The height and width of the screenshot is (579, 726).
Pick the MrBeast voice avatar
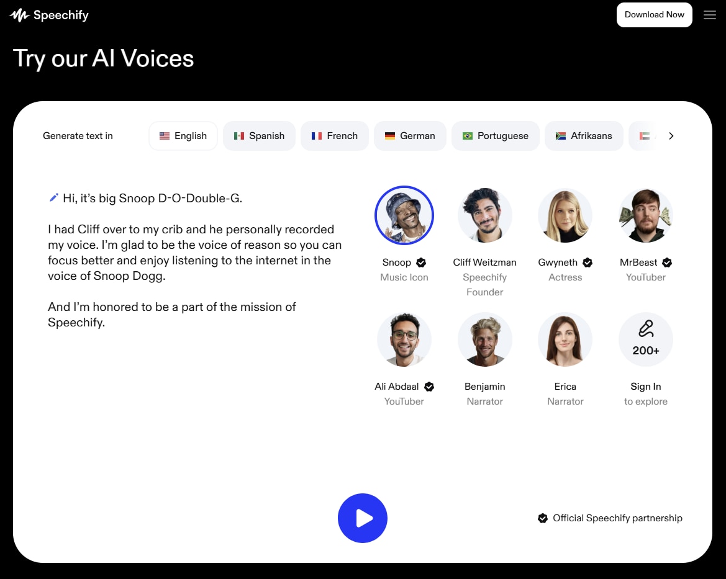point(645,215)
